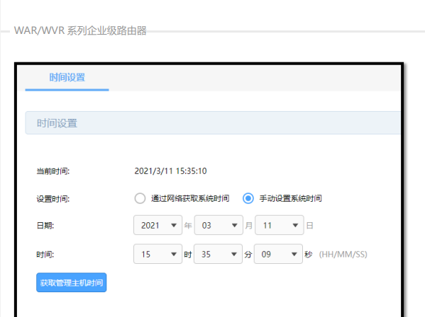Open the month 03 dropdown
The height and width of the screenshot is (317, 425).
click(219, 225)
